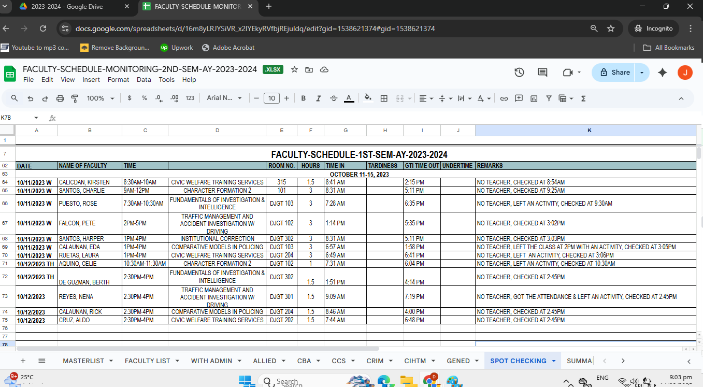This screenshot has width=703, height=387.
Task: Open the File menu
Action: [x=28, y=80]
